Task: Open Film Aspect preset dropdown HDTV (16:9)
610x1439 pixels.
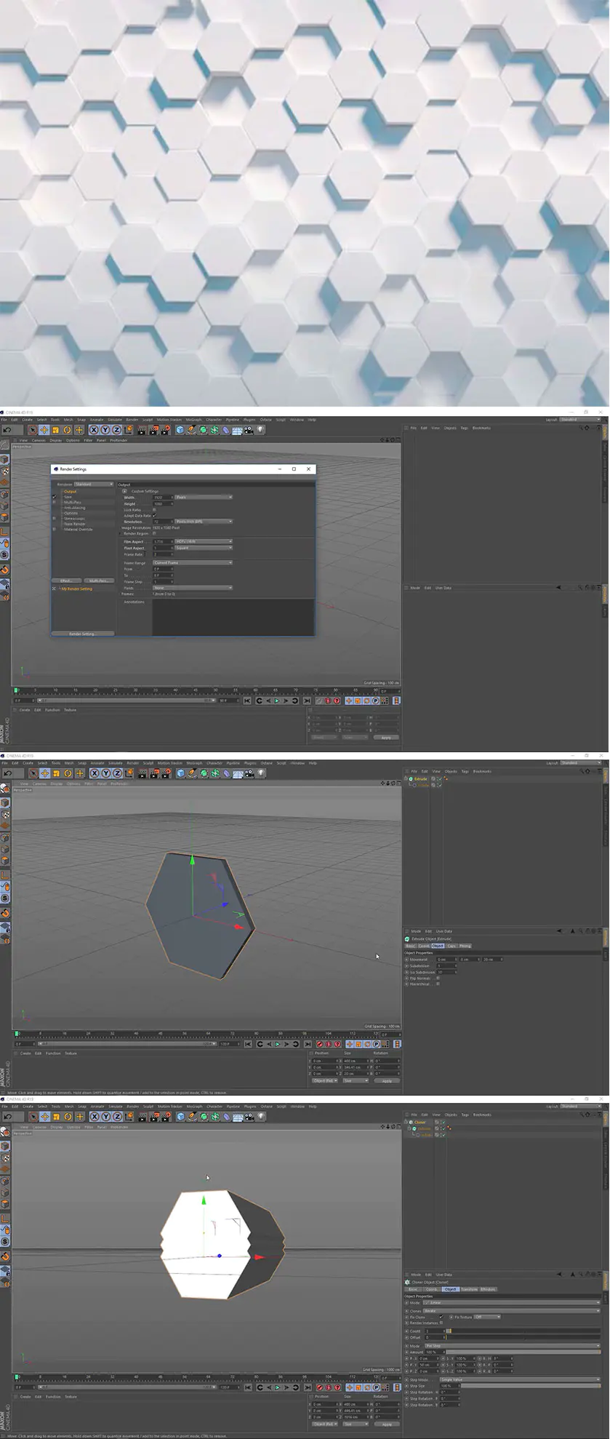Action: [x=203, y=542]
